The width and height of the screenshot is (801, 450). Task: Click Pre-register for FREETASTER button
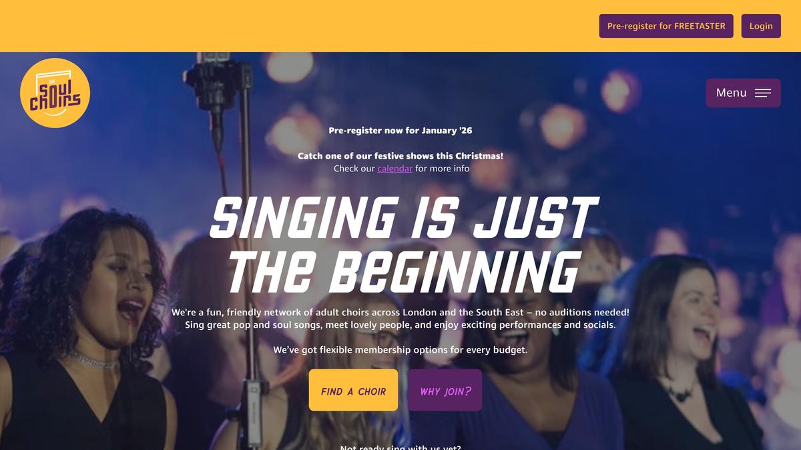(666, 26)
